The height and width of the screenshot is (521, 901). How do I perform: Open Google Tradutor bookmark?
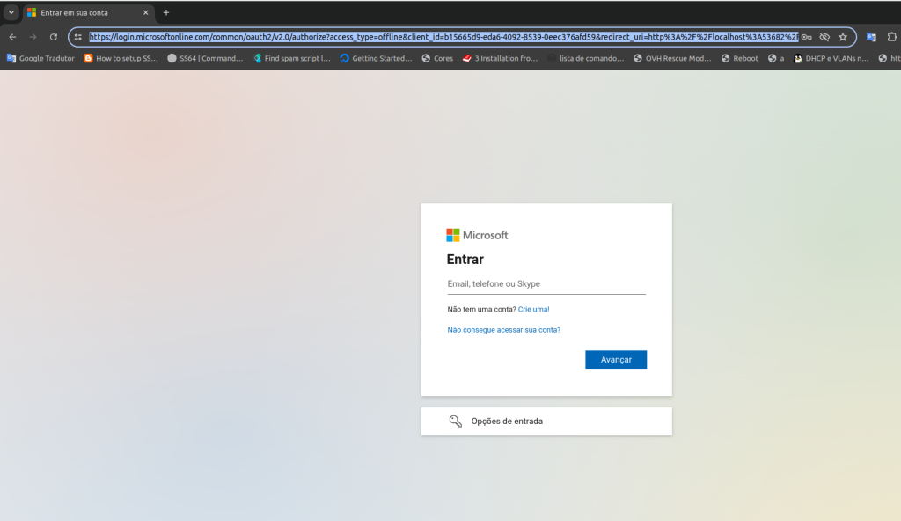click(x=40, y=58)
